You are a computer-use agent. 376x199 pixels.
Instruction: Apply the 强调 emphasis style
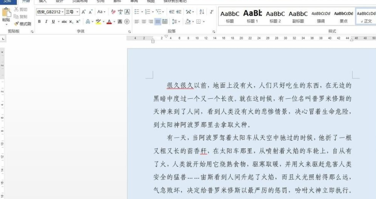pyautogui.click(x=321, y=16)
